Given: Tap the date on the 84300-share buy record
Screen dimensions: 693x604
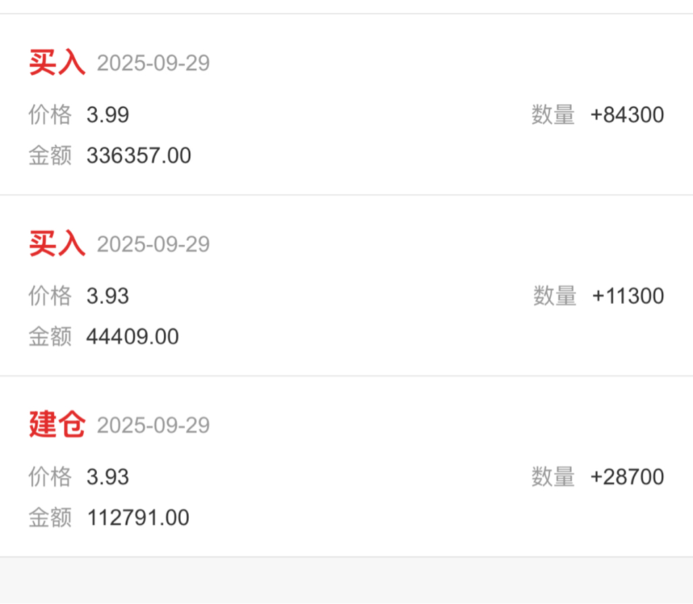Looking at the screenshot, I should (153, 63).
